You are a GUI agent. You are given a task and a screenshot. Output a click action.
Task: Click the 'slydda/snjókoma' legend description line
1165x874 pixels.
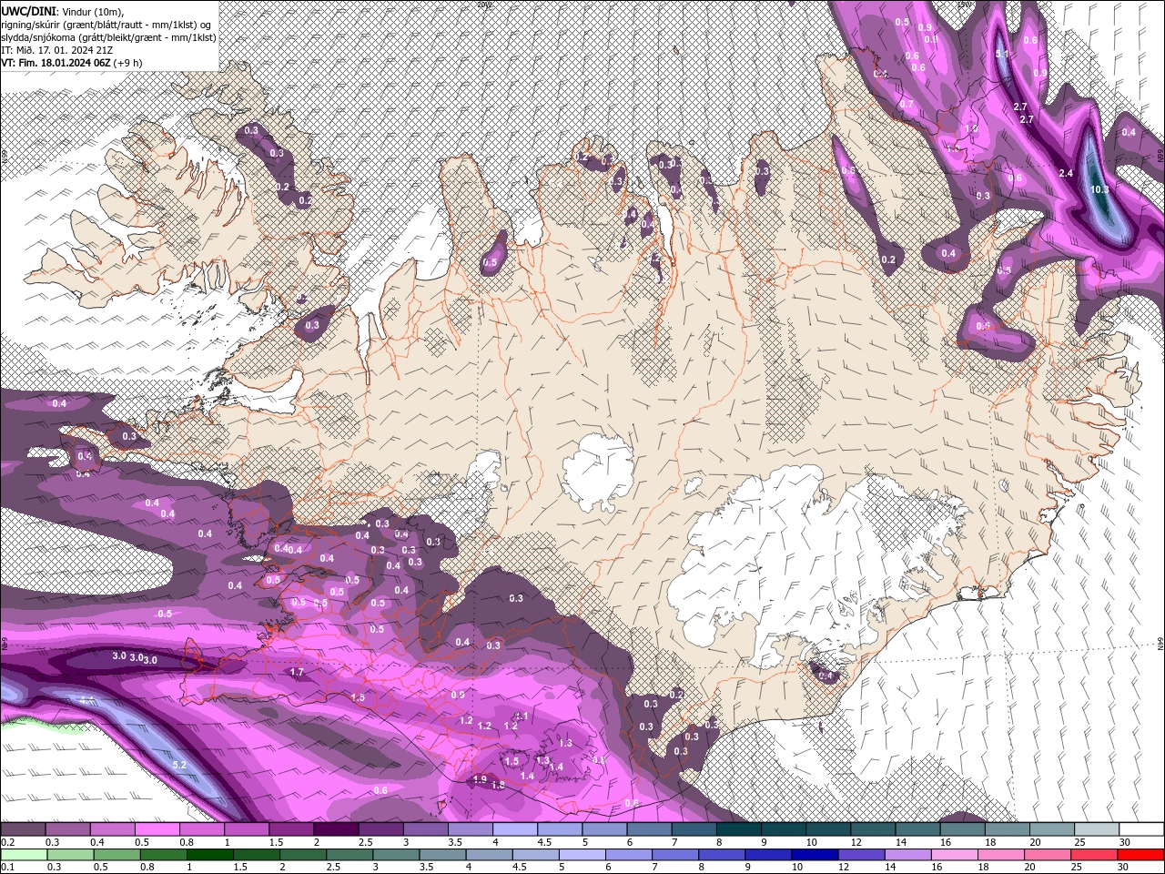click(106, 37)
